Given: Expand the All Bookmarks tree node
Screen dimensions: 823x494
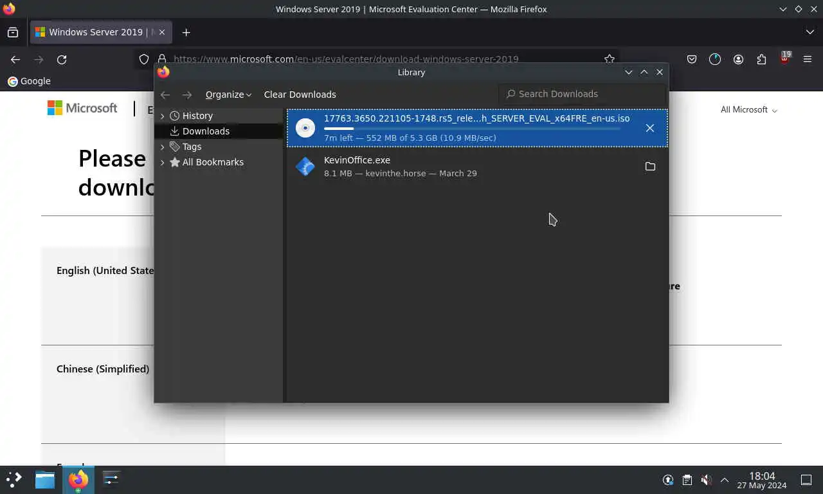Looking at the screenshot, I should click(162, 162).
